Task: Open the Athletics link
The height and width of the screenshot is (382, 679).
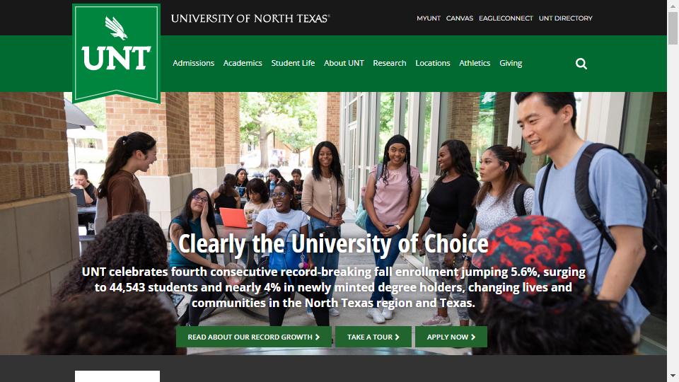Action: tap(475, 63)
